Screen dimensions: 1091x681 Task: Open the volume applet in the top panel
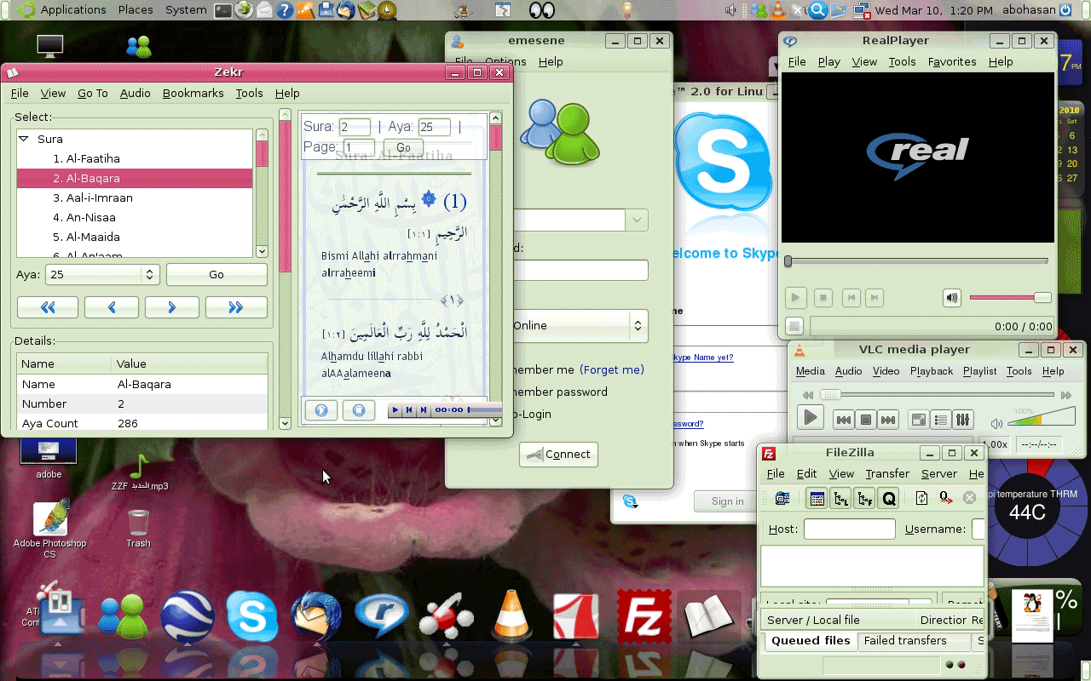(x=730, y=10)
